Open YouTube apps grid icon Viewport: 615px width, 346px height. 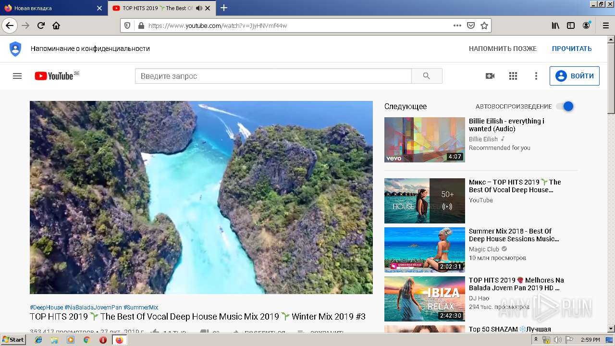pos(513,76)
